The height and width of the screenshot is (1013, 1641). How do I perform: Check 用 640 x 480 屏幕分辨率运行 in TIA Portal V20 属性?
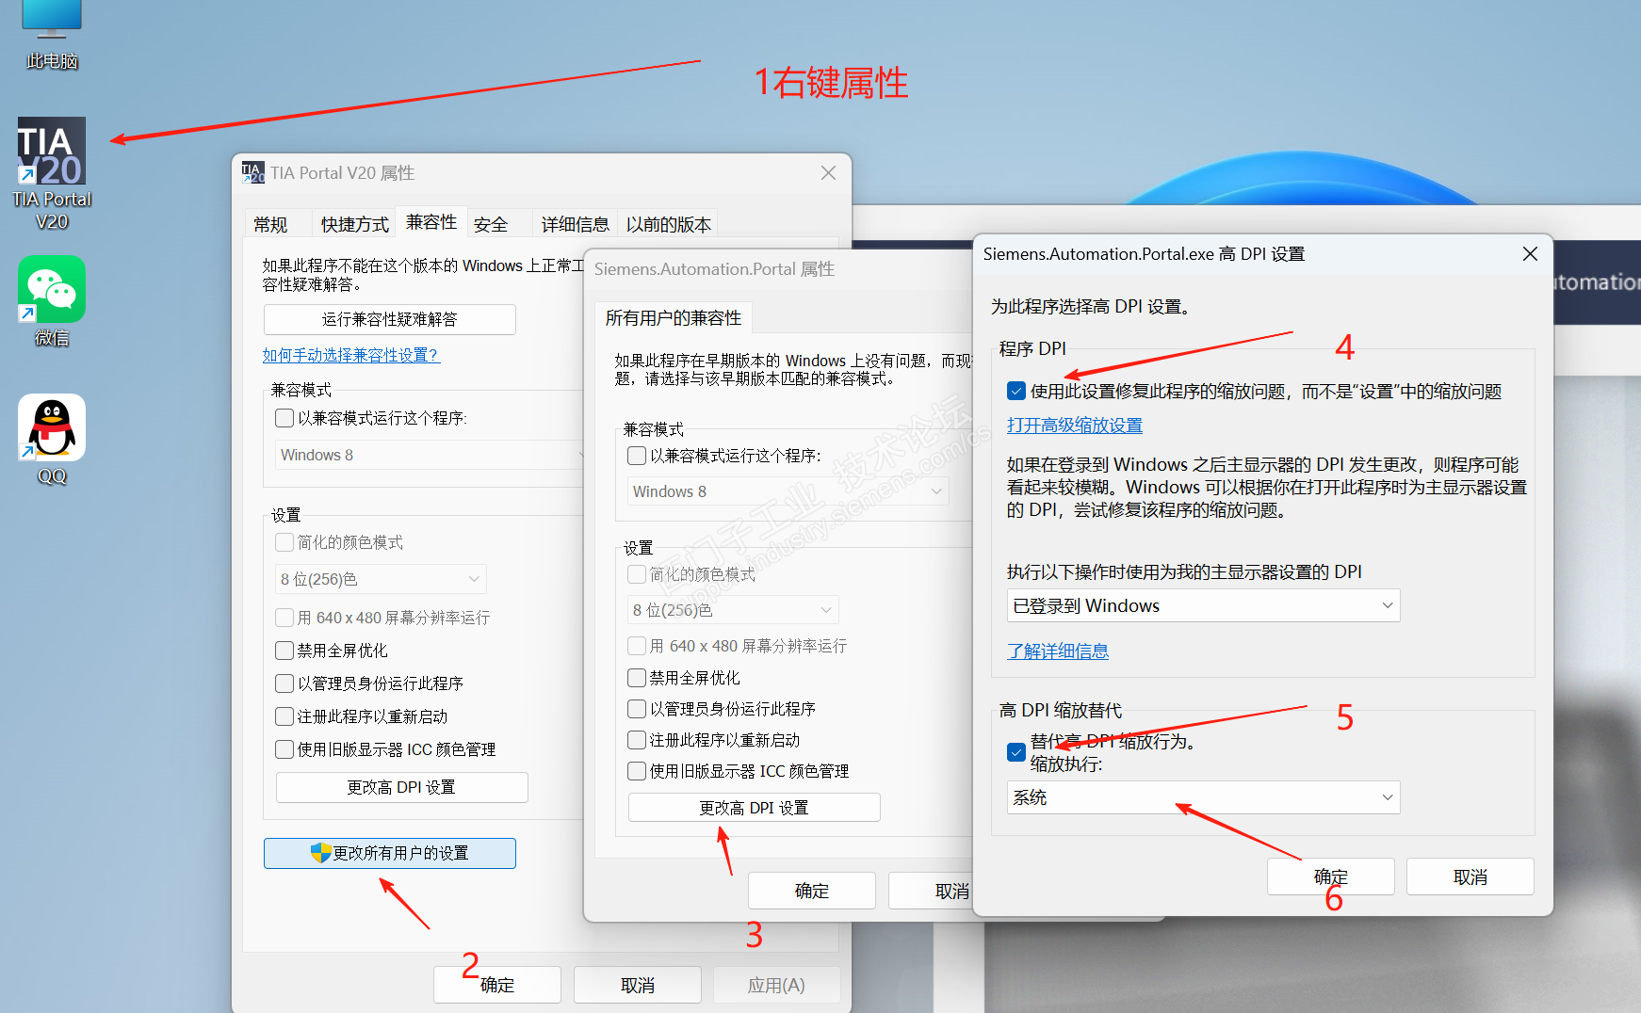pos(284,618)
